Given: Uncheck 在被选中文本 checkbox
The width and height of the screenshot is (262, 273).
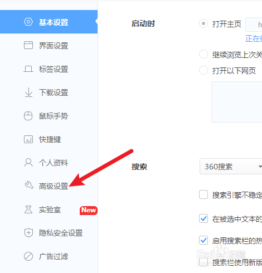Looking at the screenshot, I should [x=203, y=218].
